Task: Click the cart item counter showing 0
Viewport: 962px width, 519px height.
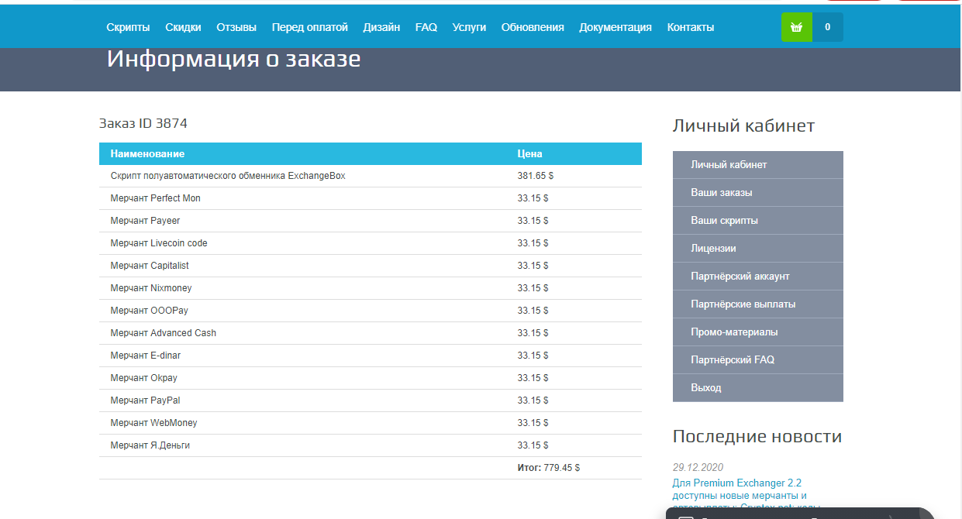Action: 828,27
